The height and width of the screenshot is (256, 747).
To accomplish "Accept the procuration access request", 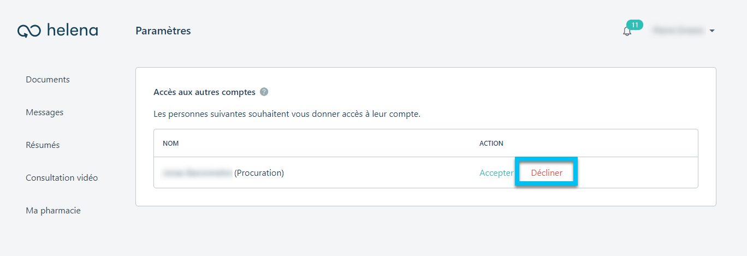I will click(x=496, y=173).
